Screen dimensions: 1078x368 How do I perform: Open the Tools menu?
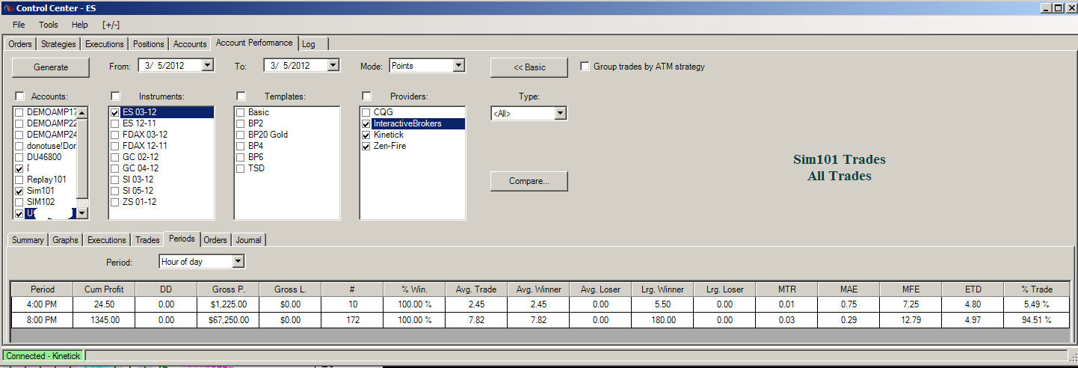[49, 25]
